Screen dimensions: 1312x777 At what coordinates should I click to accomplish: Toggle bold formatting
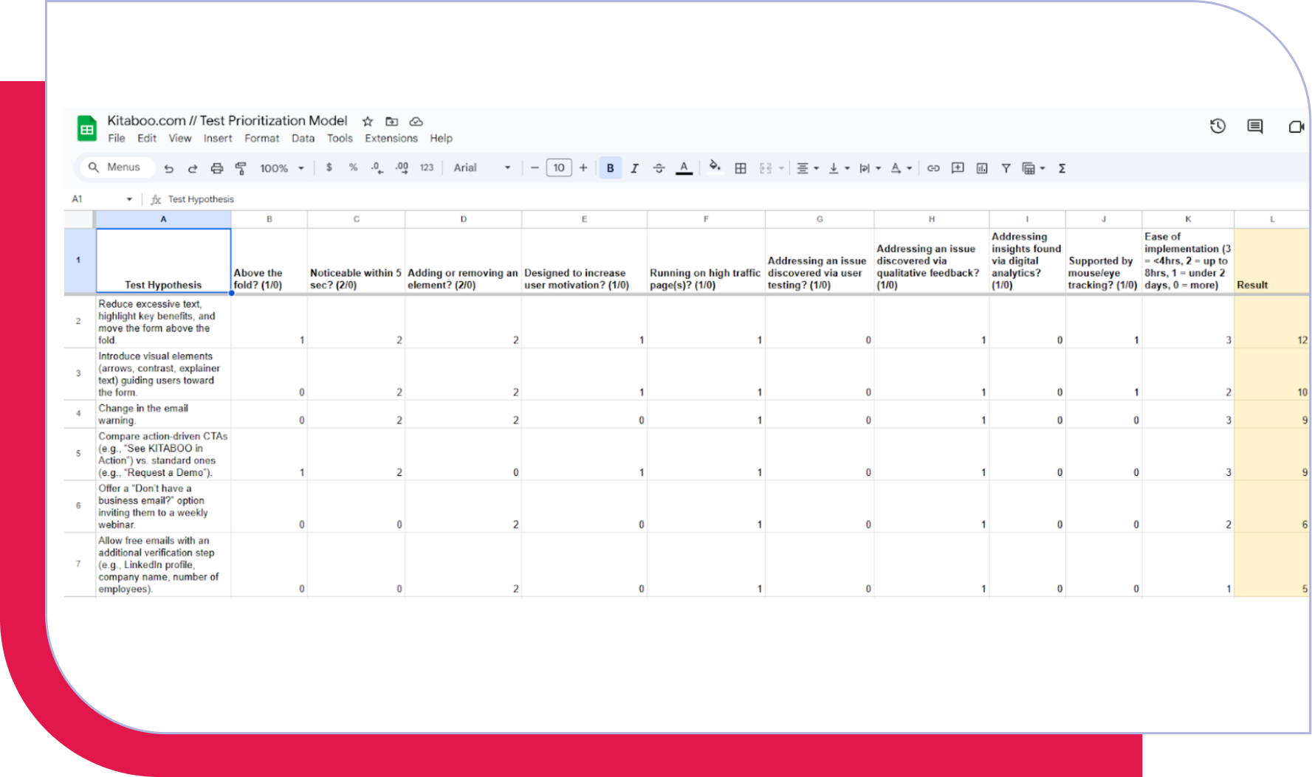tap(610, 168)
